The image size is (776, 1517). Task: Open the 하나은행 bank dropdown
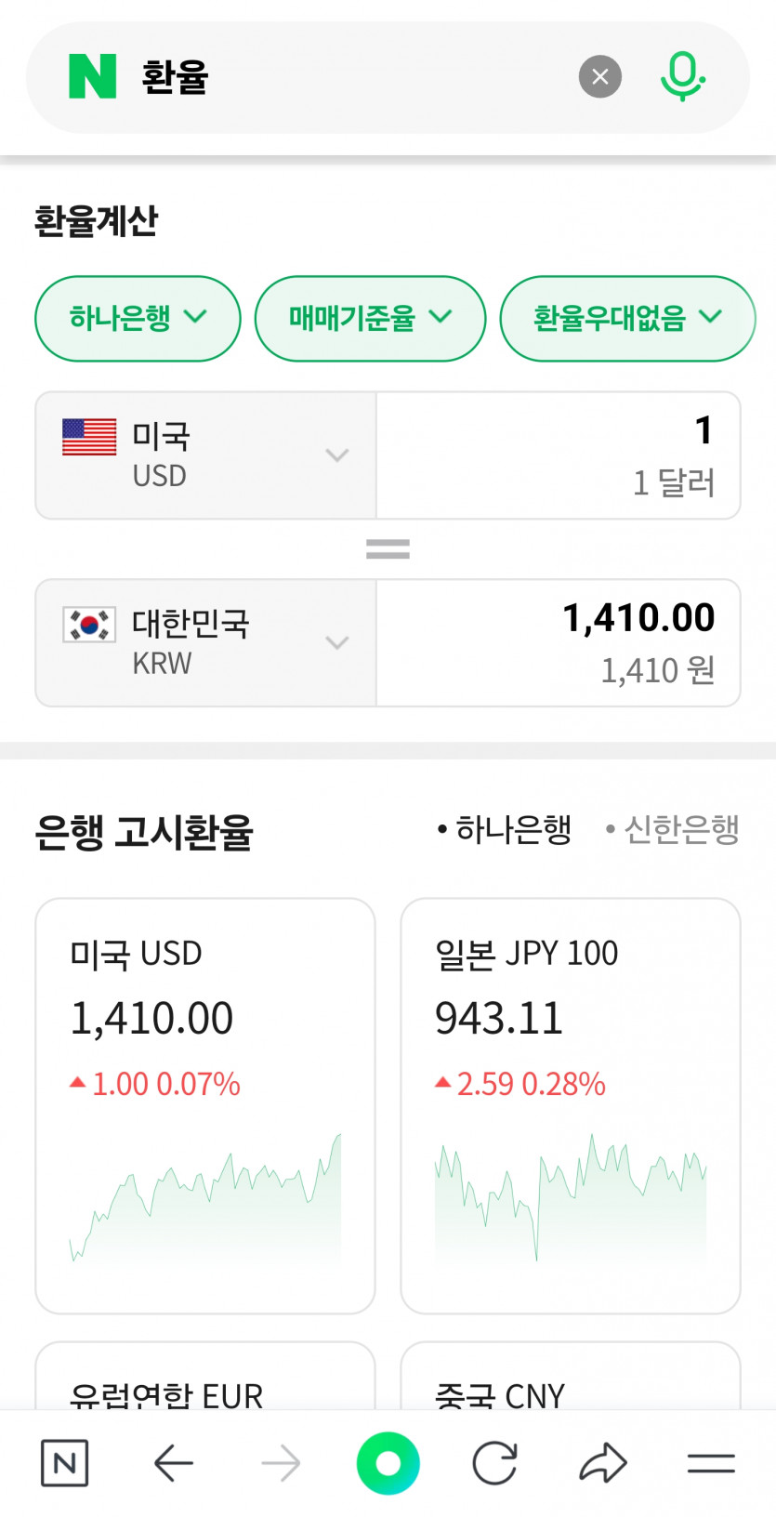(x=138, y=318)
